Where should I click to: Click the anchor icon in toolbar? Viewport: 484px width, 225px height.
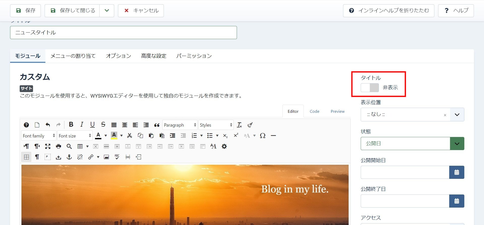tap(69, 157)
